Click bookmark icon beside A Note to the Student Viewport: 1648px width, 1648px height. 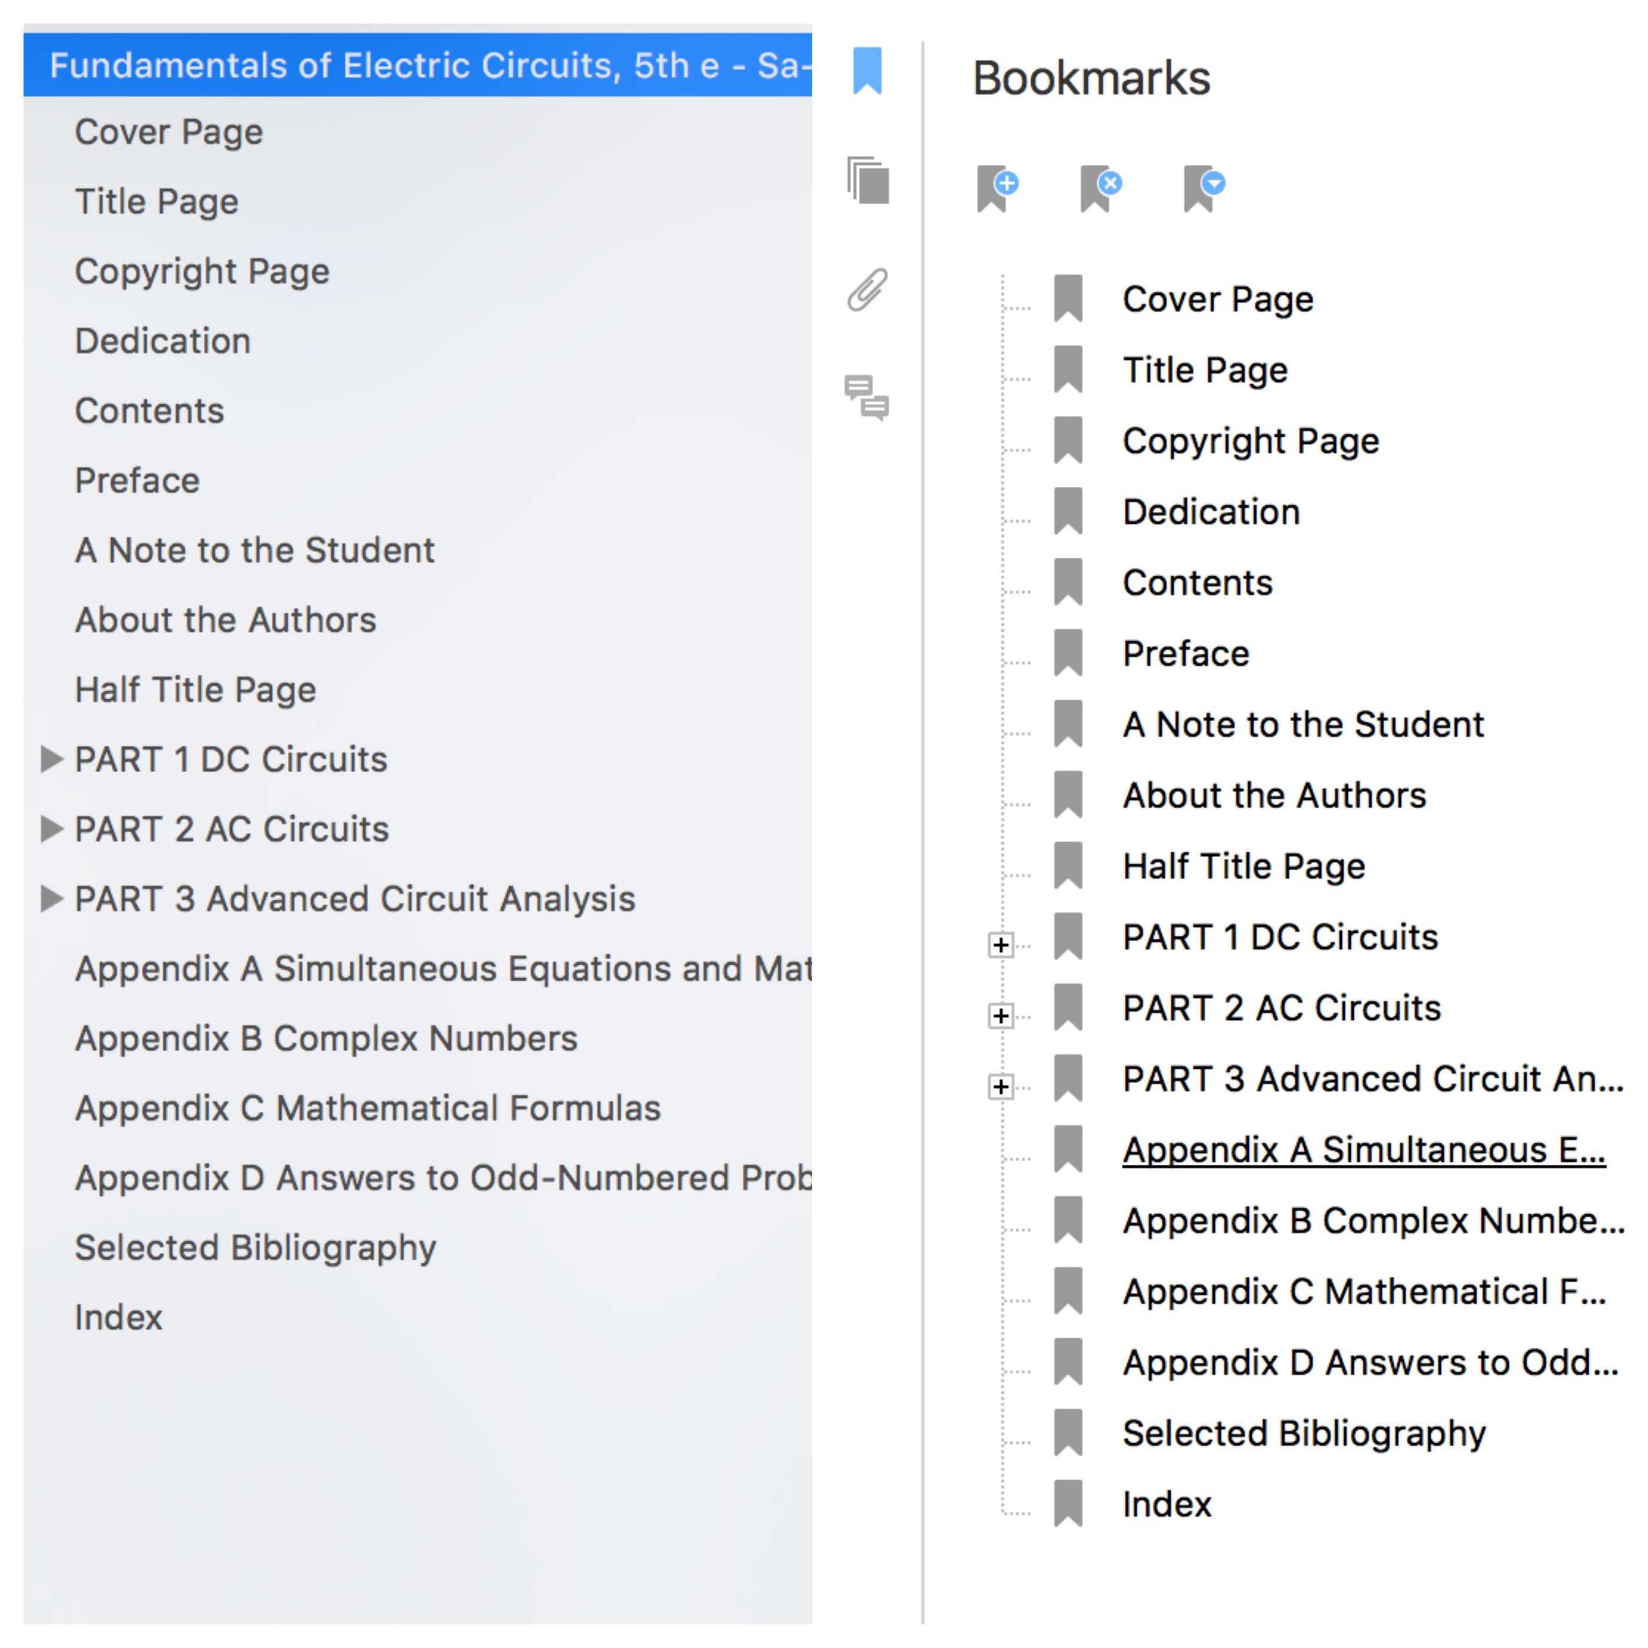pos(1068,723)
